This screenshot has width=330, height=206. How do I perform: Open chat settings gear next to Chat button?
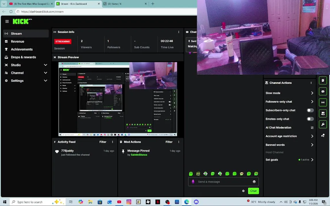[243, 191]
